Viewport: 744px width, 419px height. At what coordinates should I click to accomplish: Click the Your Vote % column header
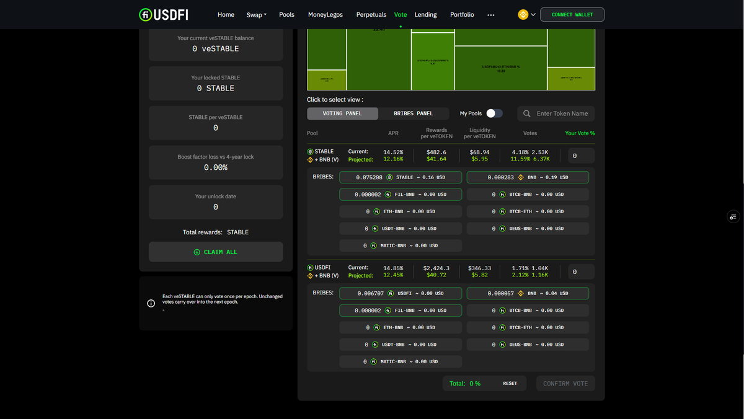[x=580, y=133]
